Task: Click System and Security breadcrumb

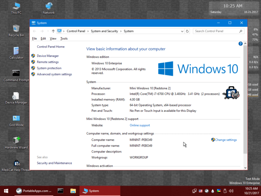Action: (x=104, y=31)
